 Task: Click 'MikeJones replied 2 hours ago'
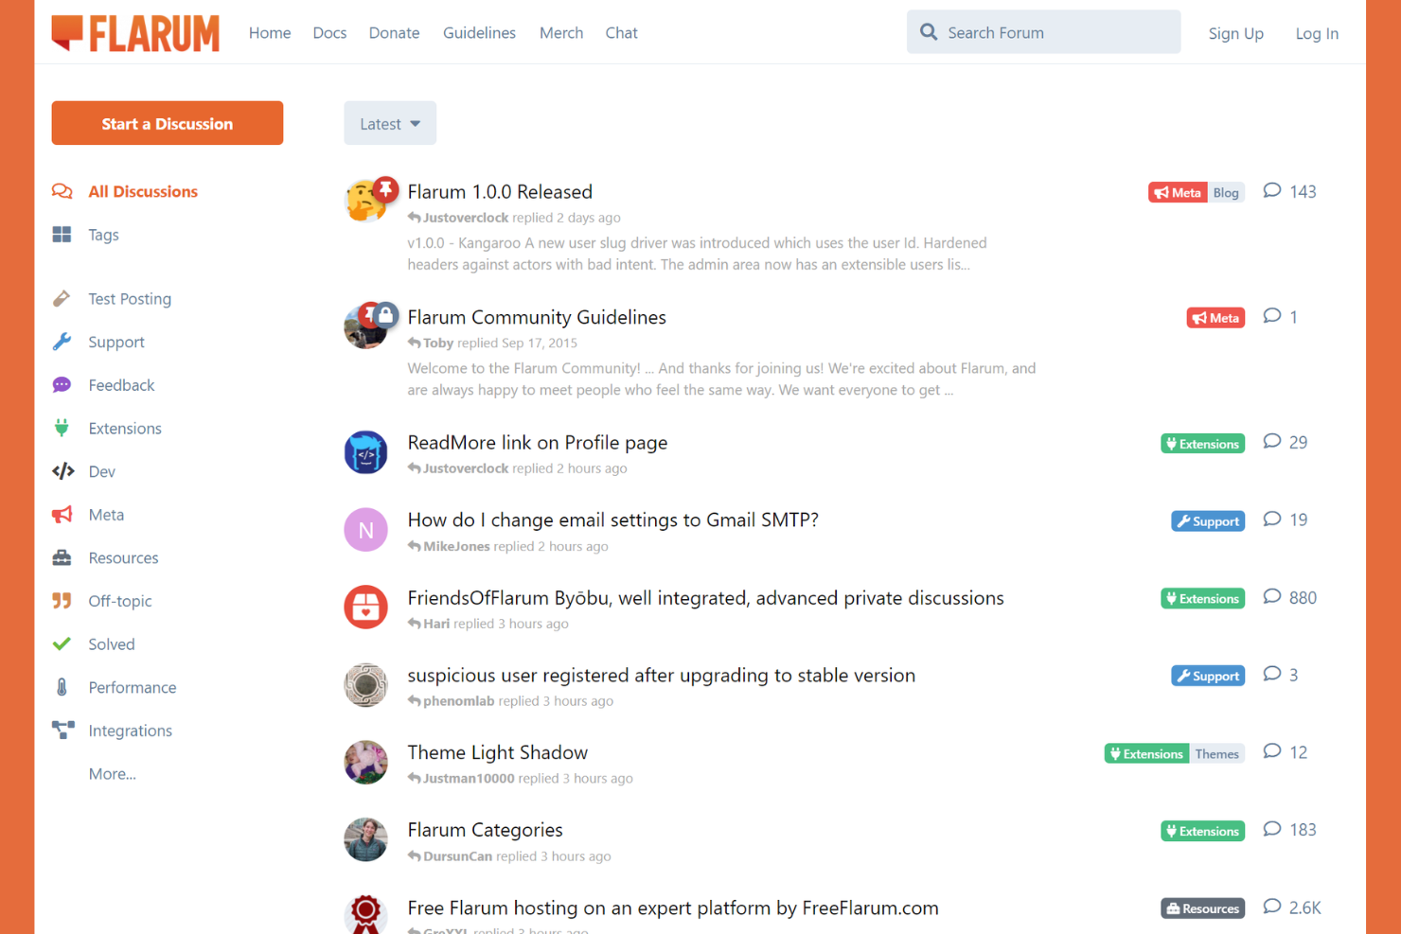tap(508, 546)
